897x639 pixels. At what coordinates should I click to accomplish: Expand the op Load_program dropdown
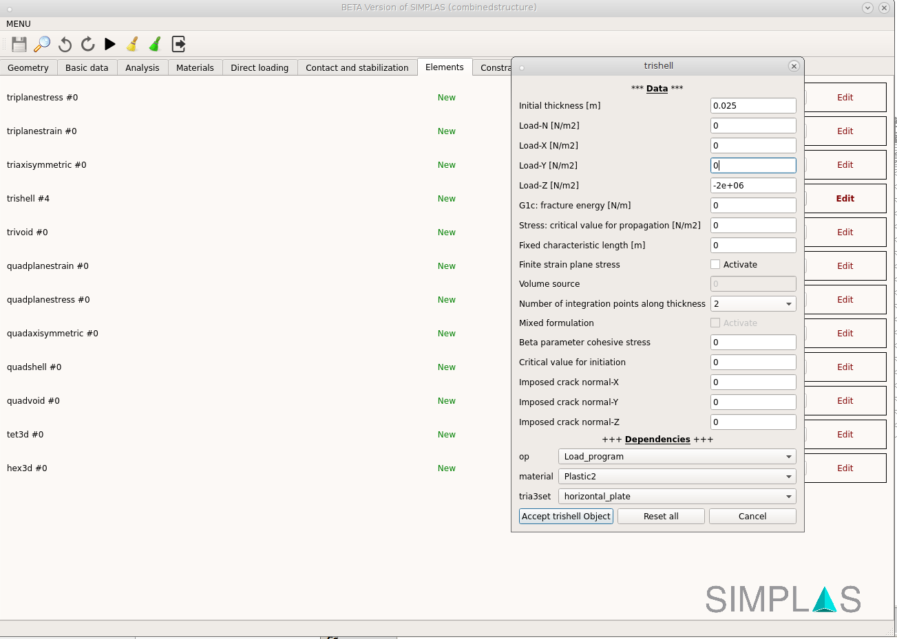(677, 456)
